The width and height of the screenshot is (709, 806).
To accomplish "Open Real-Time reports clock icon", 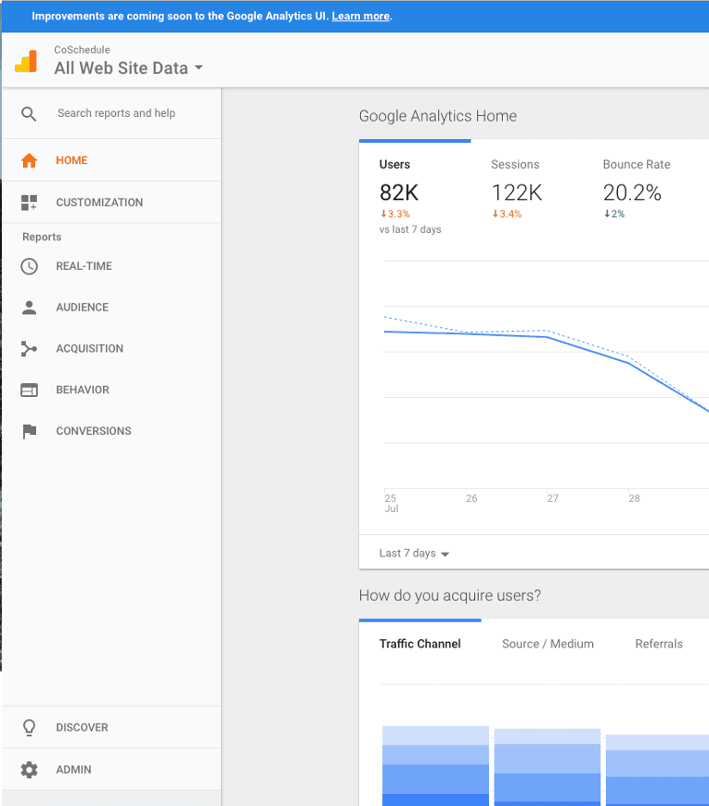I will click(x=29, y=266).
